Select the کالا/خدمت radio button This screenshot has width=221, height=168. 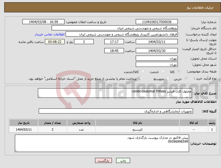click(143, 71)
